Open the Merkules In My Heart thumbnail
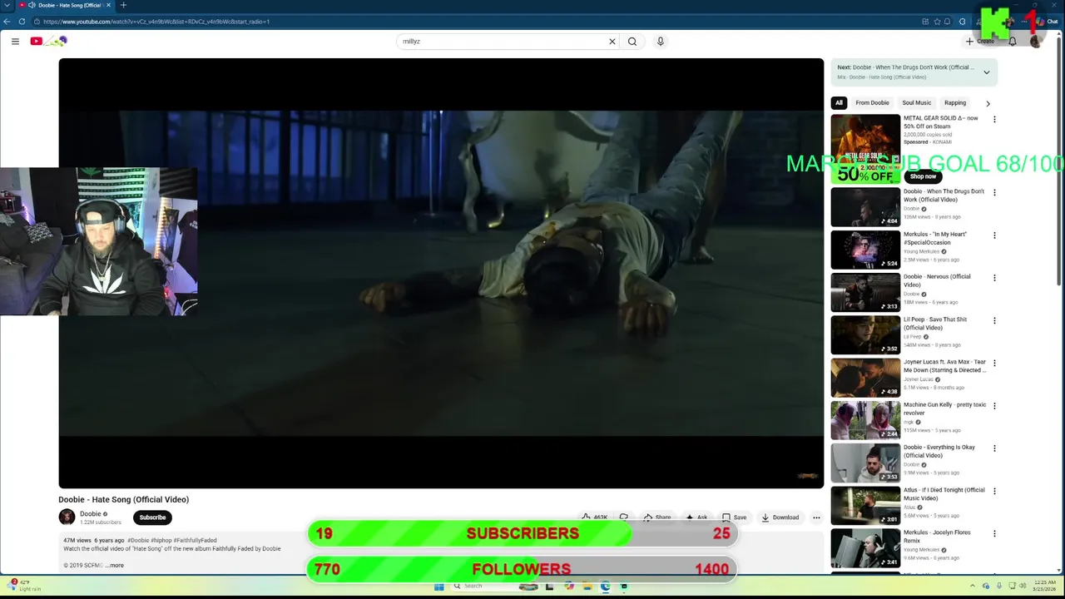 pos(865,250)
